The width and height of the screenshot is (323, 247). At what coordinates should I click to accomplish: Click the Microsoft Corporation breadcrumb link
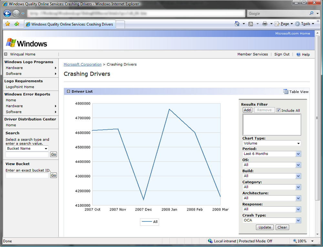[x=82, y=64]
